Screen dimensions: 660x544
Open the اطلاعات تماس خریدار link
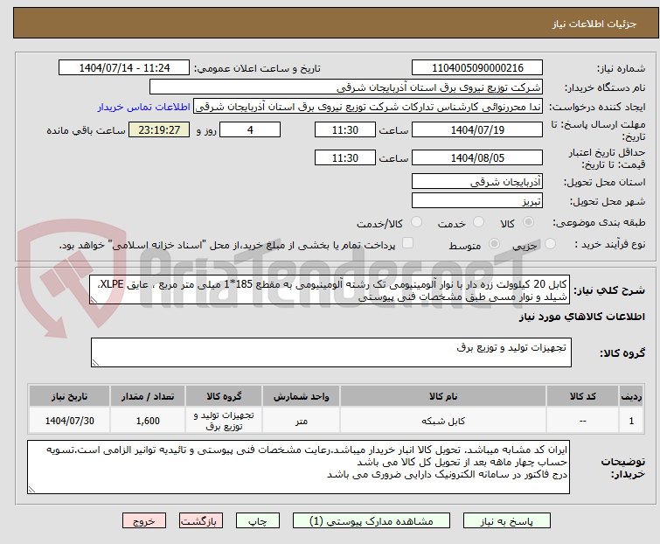point(144,107)
